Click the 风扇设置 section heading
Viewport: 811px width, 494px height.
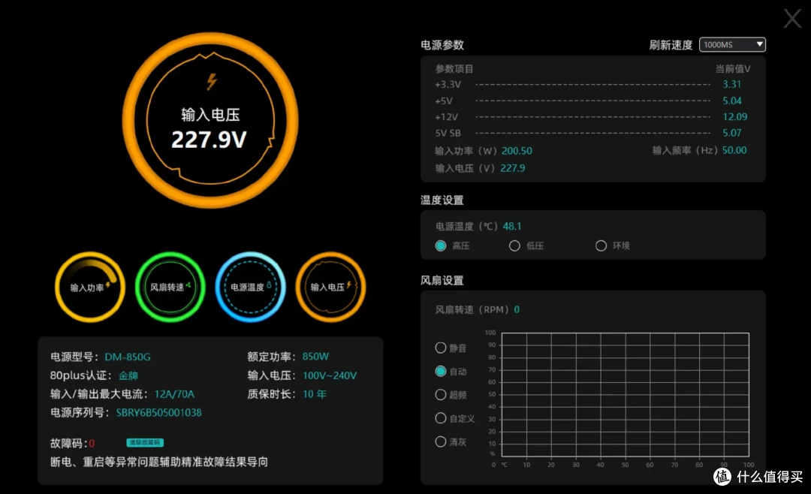(x=442, y=280)
